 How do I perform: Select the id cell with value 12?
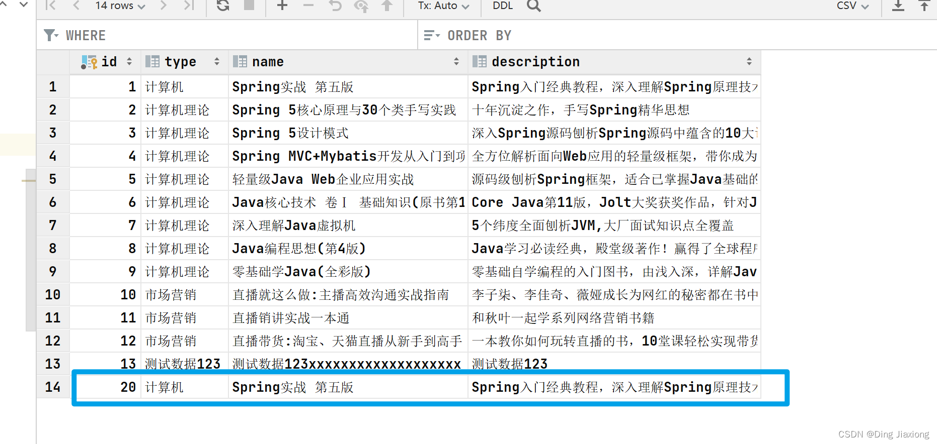click(105, 341)
